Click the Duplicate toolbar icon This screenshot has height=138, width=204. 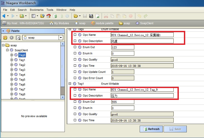125,16
